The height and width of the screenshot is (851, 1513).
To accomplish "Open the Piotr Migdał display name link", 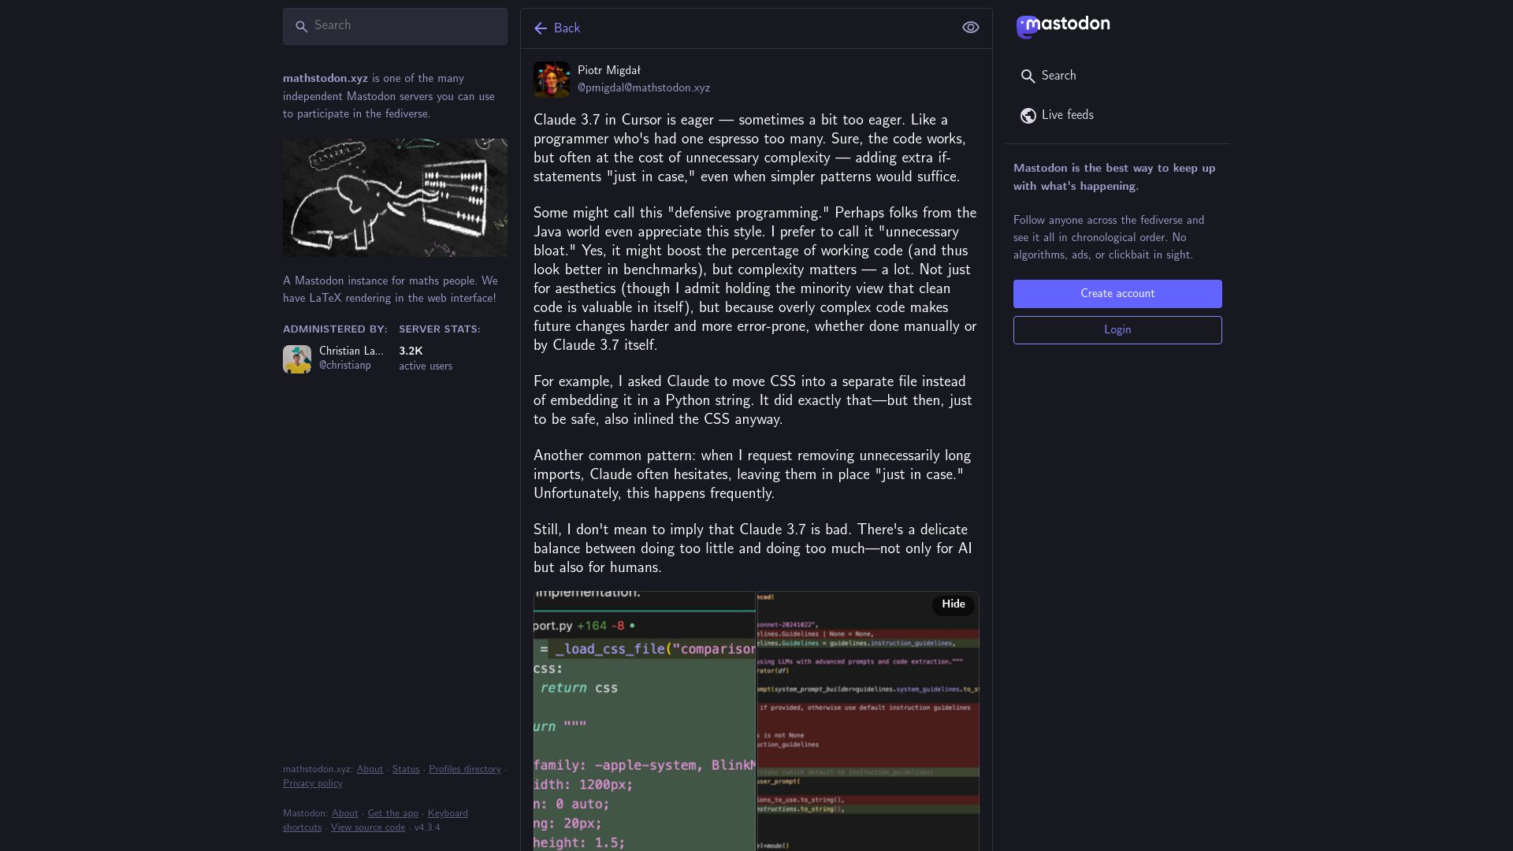I will [609, 70].
